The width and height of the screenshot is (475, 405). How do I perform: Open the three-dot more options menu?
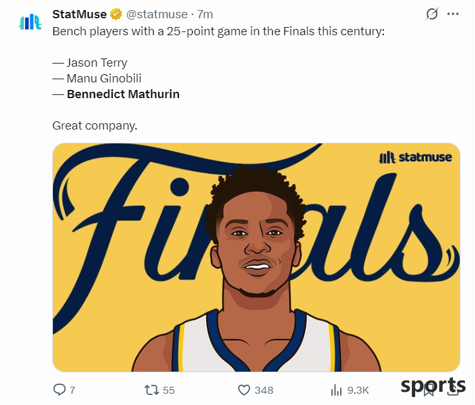click(453, 14)
